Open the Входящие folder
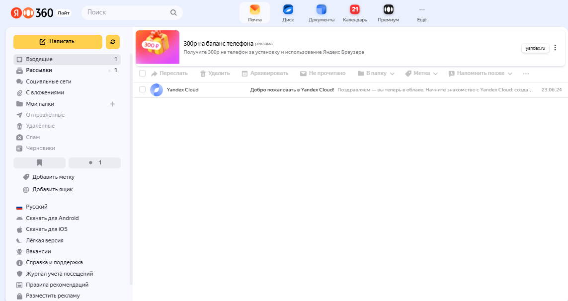Image resolution: width=568 pixels, height=301 pixels. click(x=67, y=60)
